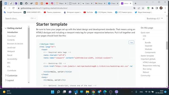
Task: Open the Google Переводчик bookmark
Action: tap(13, 12)
